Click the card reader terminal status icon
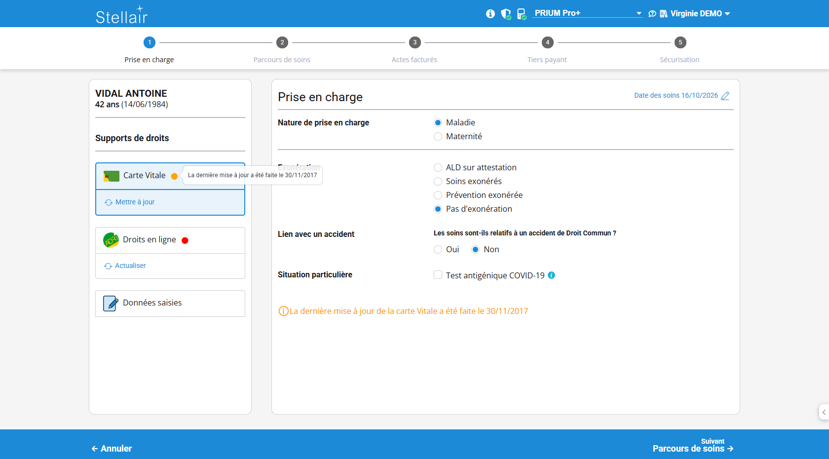The width and height of the screenshot is (829, 459). (x=522, y=14)
